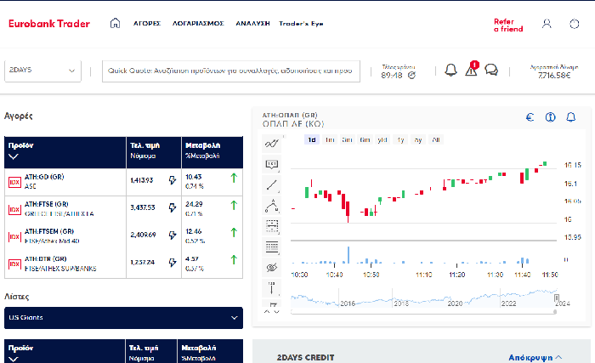Click the circular icon beside the profile
The width and height of the screenshot is (595, 363).
pos(575,24)
